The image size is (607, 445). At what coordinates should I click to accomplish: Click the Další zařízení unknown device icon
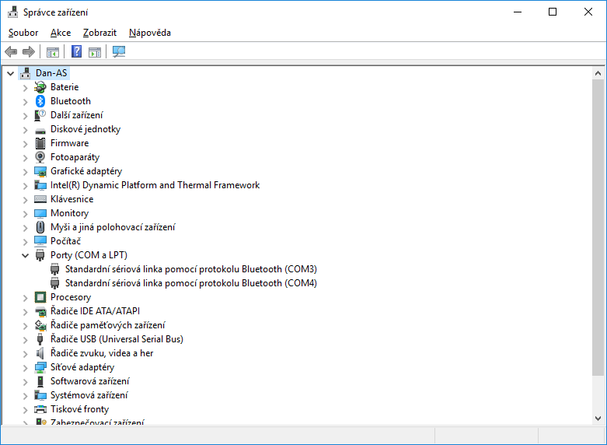tap(40, 115)
